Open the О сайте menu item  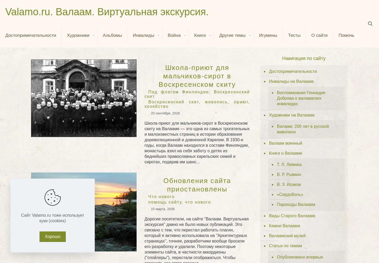point(320,35)
